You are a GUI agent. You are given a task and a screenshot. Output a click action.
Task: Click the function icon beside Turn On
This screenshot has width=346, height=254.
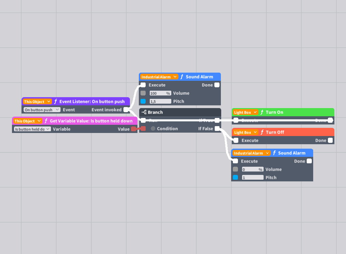pyautogui.click(x=262, y=112)
